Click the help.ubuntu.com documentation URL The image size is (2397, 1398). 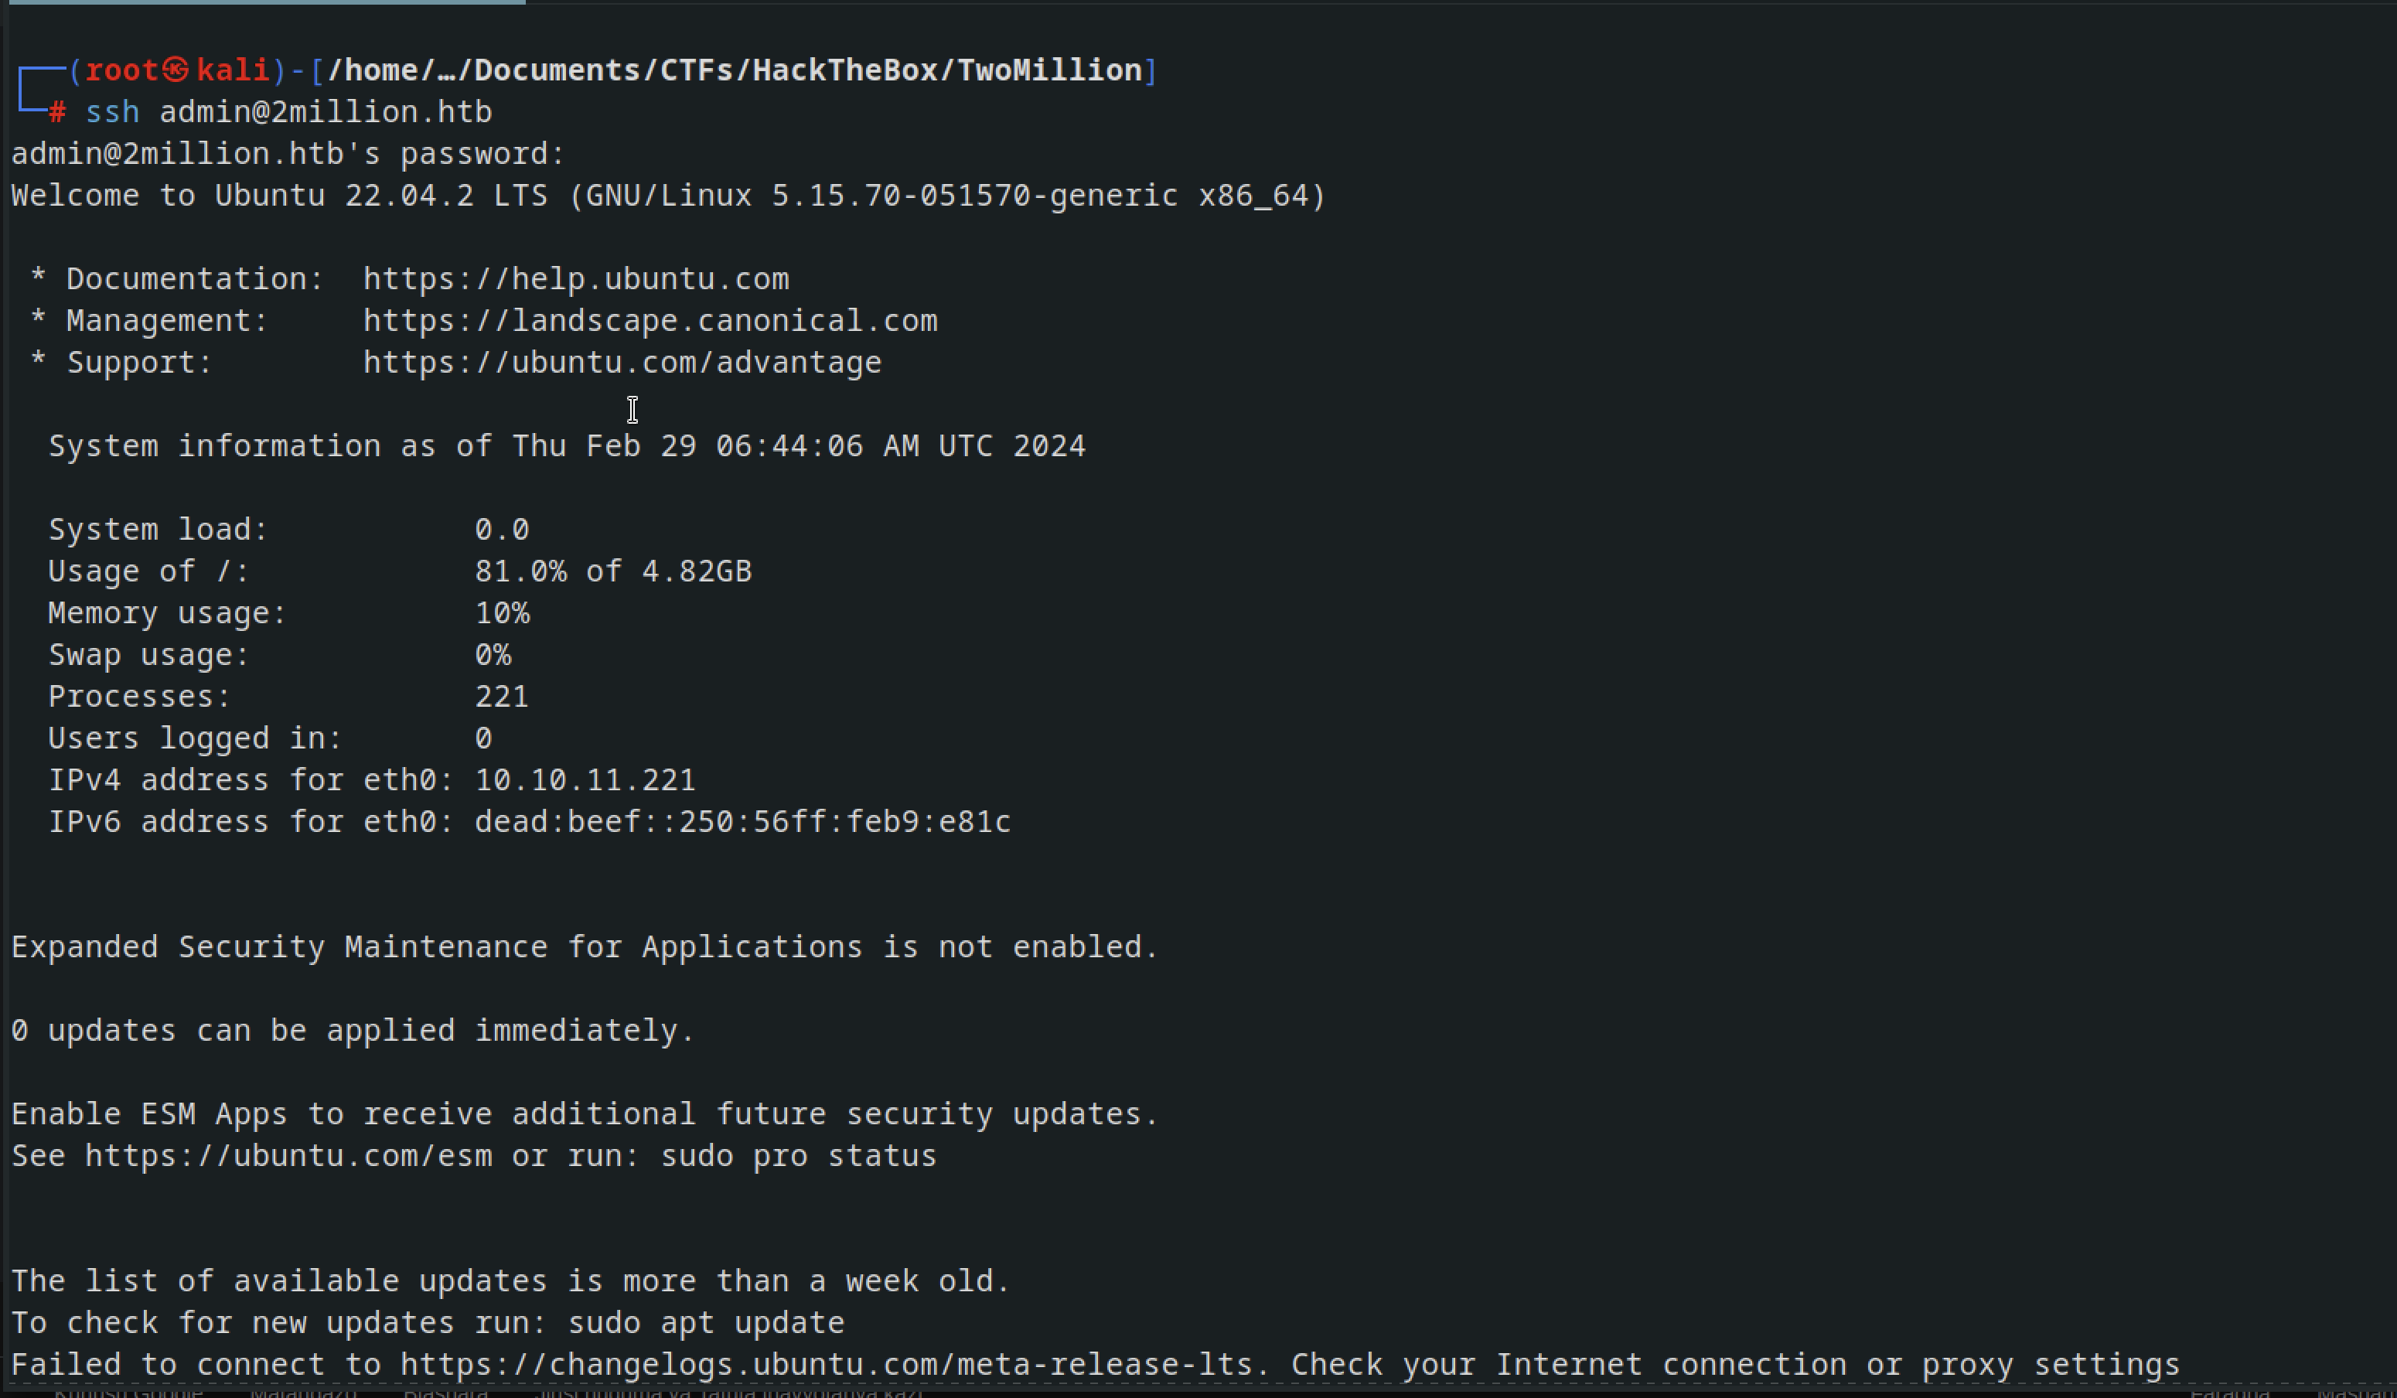[x=575, y=278]
